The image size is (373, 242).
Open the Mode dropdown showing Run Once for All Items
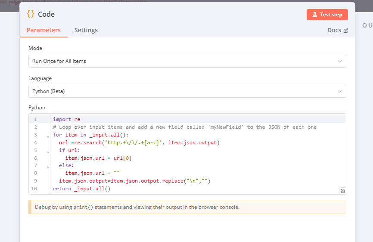pos(187,61)
